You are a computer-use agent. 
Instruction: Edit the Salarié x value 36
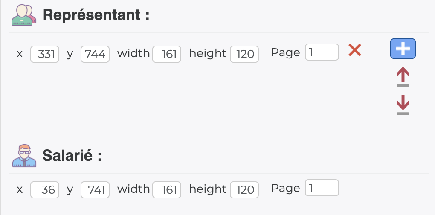[x=45, y=189]
